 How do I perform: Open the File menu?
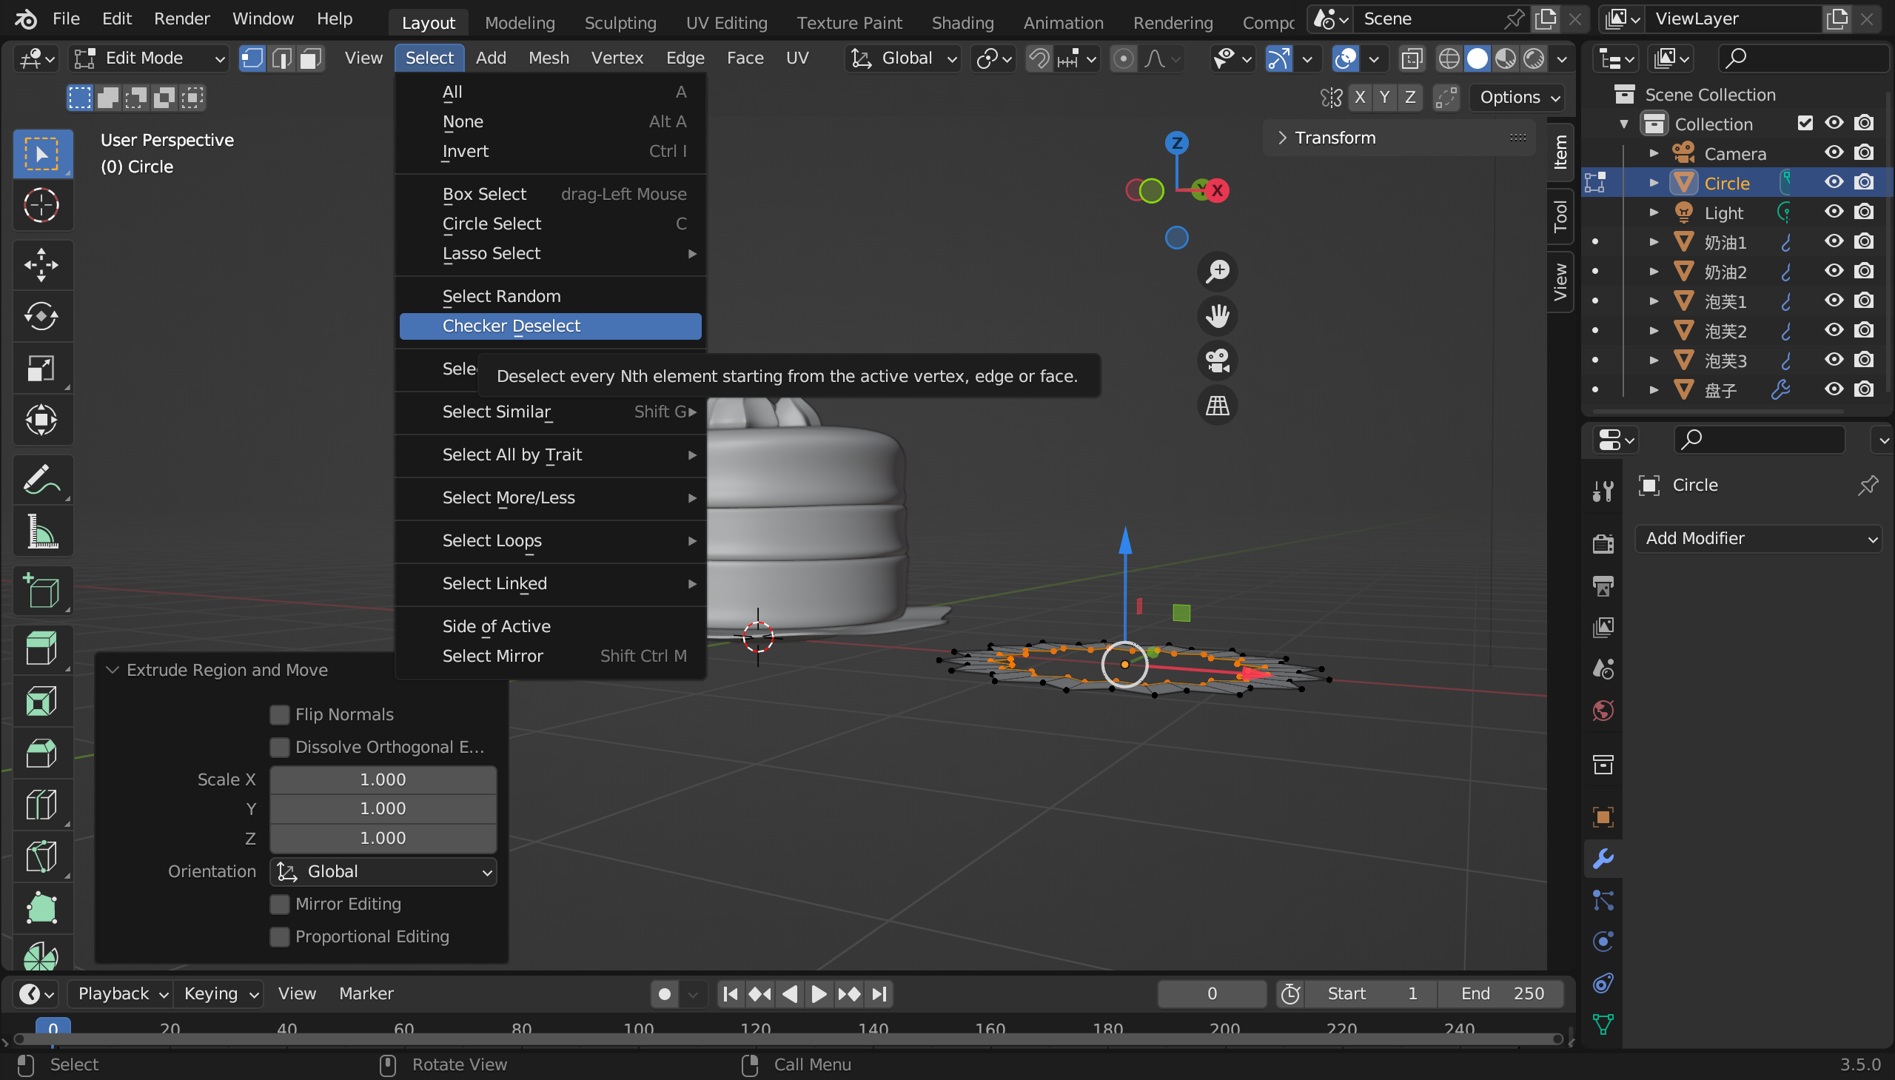[66, 19]
